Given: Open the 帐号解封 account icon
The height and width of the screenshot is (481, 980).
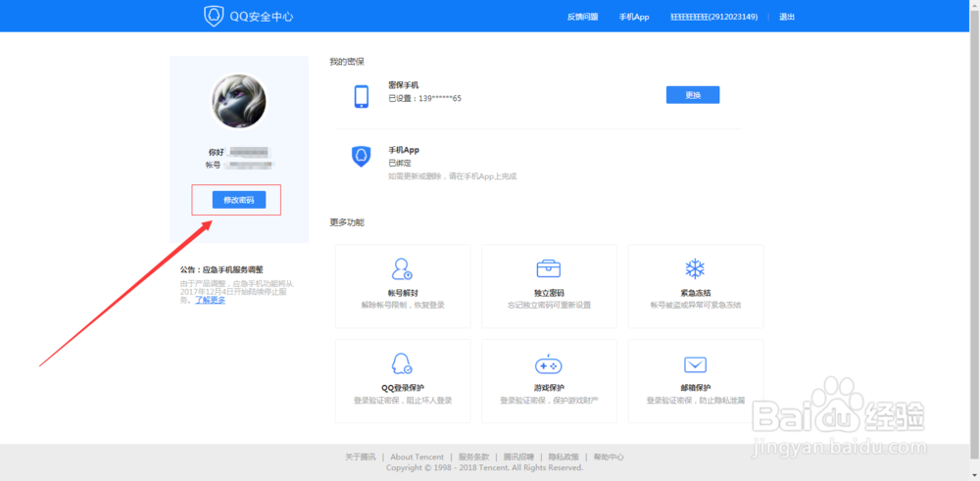Looking at the screenshot, I should (x=402, y=268).
